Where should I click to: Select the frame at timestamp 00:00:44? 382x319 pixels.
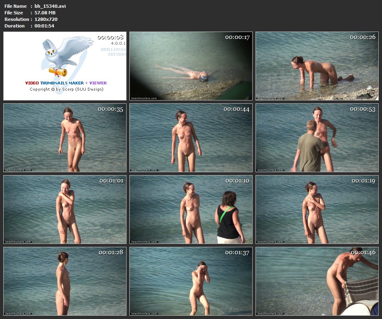191,138
